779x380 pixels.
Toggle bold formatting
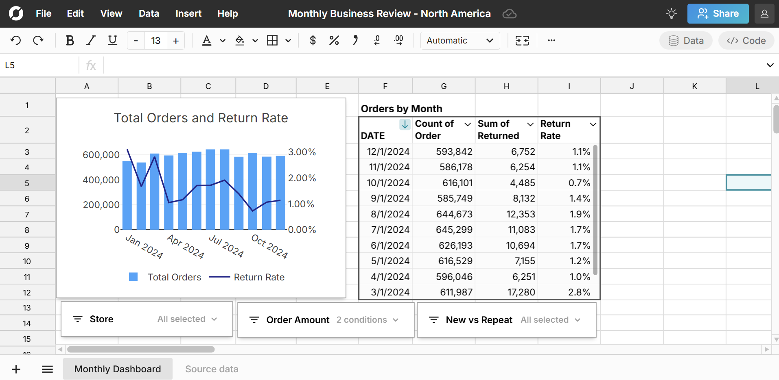pyautogui.click(x=70, y=40)
